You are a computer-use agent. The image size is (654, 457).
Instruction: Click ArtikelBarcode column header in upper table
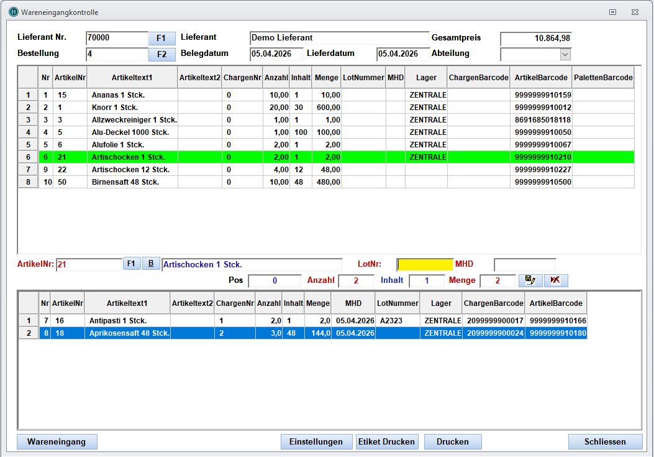[541, 78]
